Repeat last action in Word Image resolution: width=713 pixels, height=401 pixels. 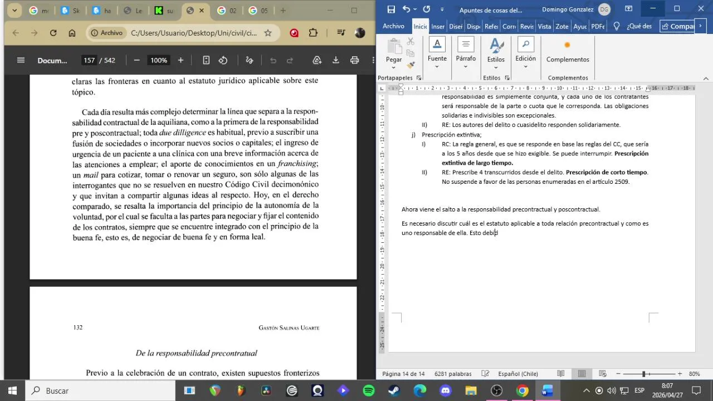pos(427,9)
